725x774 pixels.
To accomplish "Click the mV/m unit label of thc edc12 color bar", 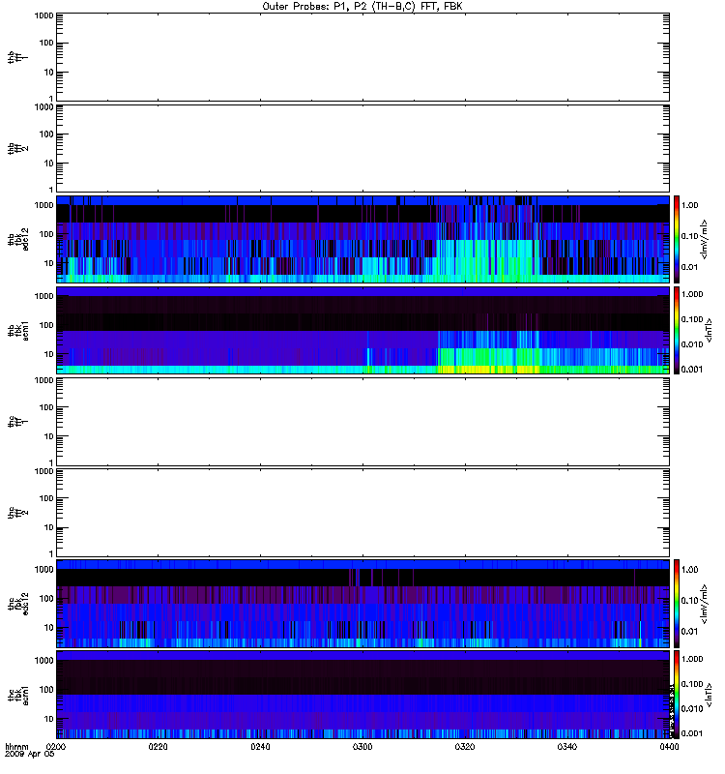I will click(x=705, y=604).
